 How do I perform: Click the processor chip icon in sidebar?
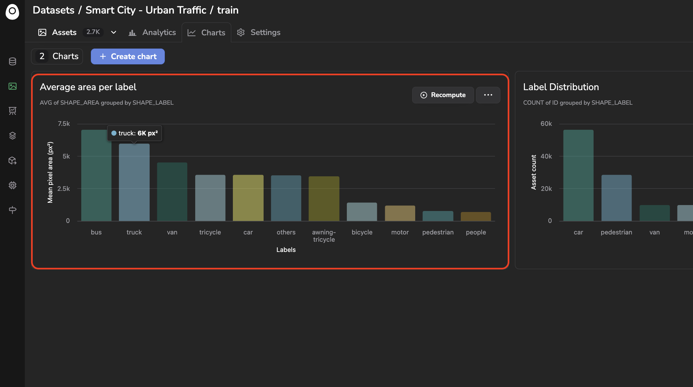click(13, 185)
